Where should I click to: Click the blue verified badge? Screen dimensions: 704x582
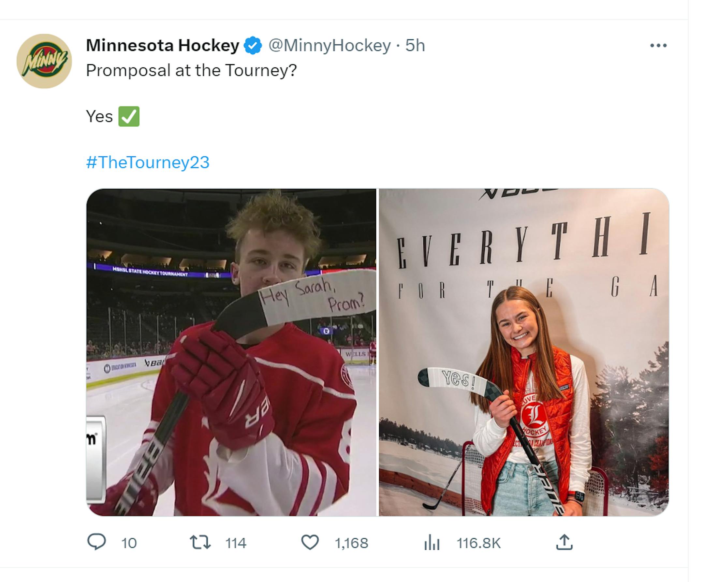click(x=253, y=46)
